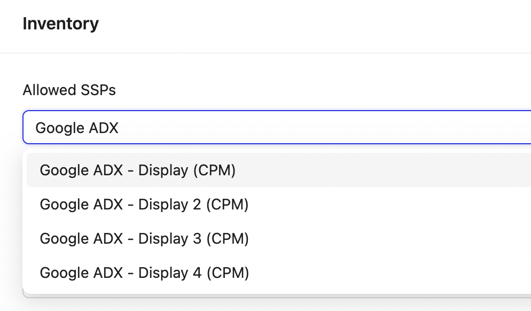Click the Allowed SSPs field label
Image resolution: width=531 pixels, height=311 pixels.
pyautogui.click(x=69, y=90)
